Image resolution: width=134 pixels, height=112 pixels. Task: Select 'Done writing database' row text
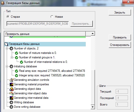click(x=27, y=107)
